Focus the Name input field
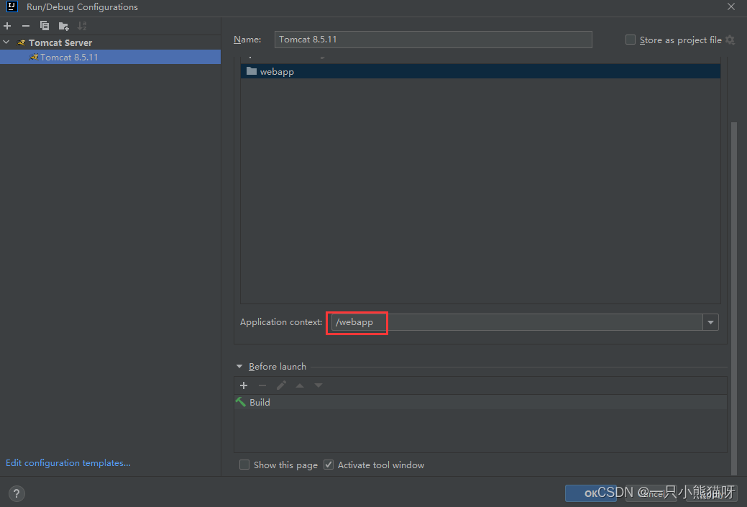 pyautogui.click(x=433, y=40)
